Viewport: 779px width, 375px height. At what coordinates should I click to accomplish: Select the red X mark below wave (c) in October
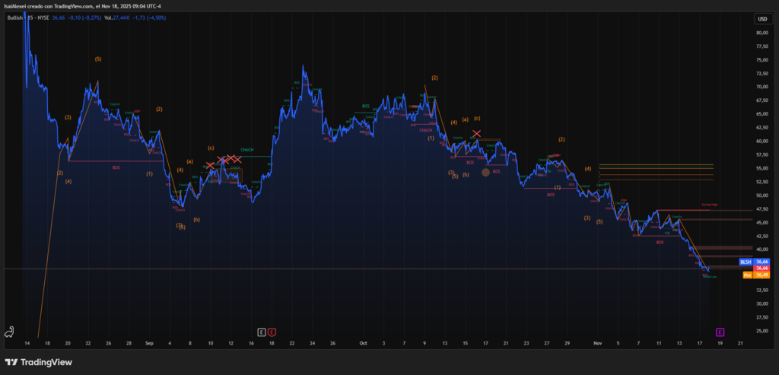476,134
